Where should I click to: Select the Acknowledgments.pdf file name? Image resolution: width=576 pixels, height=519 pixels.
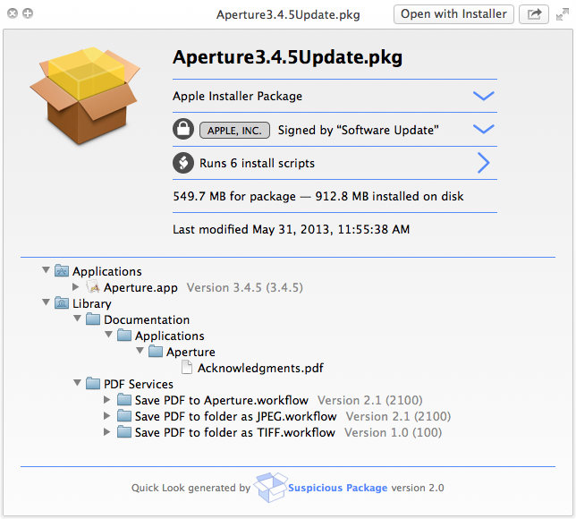[x=261, y=368]
